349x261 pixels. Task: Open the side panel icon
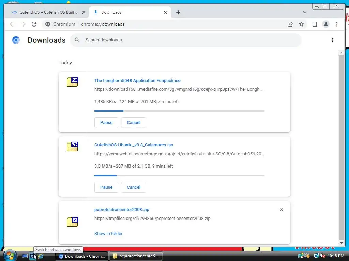click(x=315, y=24)
